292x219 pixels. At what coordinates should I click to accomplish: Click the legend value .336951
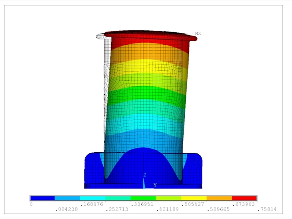pos(142,204)
